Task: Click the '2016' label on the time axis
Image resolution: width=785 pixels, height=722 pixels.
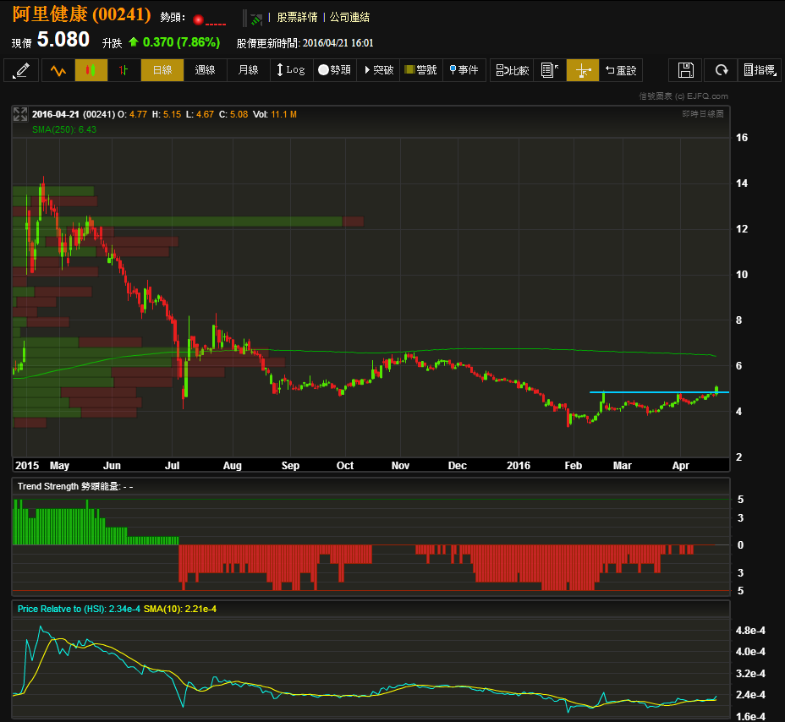Action: click(x=519, y=466)
